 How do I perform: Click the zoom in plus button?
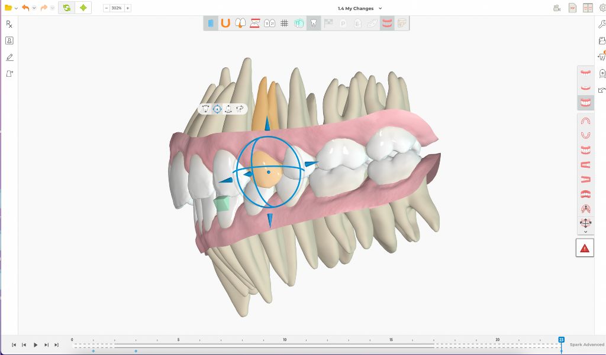point(128,8)
